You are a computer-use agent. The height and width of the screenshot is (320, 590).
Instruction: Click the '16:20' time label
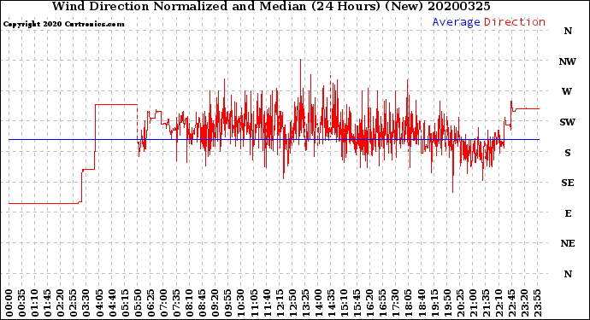click(x=370, y=303)
